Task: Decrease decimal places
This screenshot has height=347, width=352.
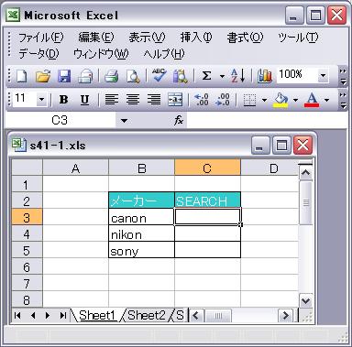Action: [x=223, y=100]
